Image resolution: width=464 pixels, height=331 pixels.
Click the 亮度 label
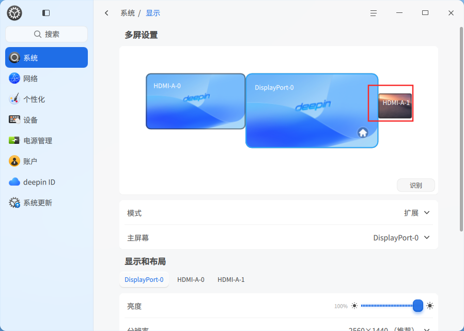(134, 306)
